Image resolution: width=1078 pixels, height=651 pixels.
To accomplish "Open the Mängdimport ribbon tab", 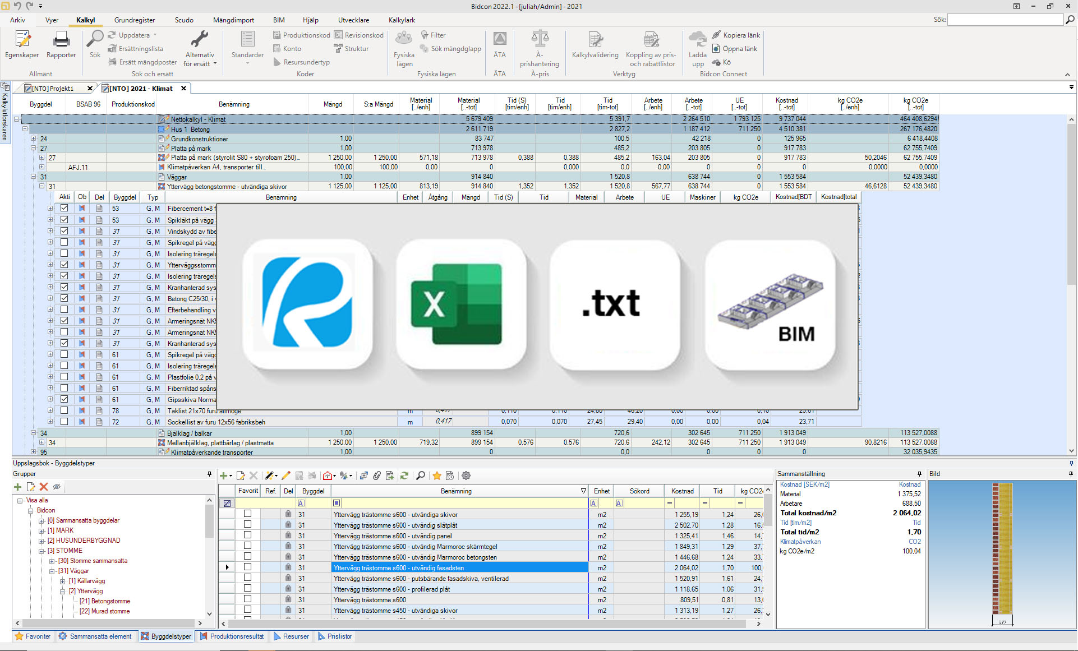I will (x=233, y=20).
